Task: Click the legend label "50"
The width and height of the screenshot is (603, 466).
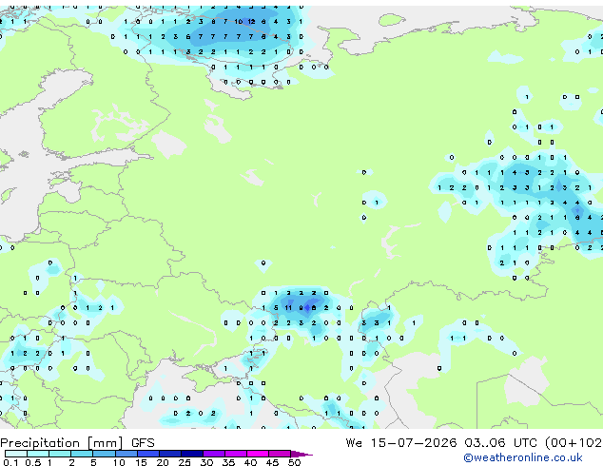Action: (x=294, y=462)
